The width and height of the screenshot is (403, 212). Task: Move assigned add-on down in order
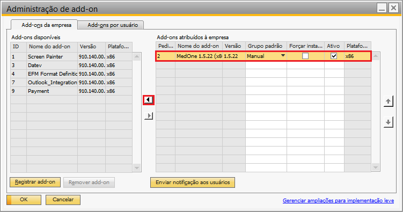pyautogui.click(x=388, y=122)
